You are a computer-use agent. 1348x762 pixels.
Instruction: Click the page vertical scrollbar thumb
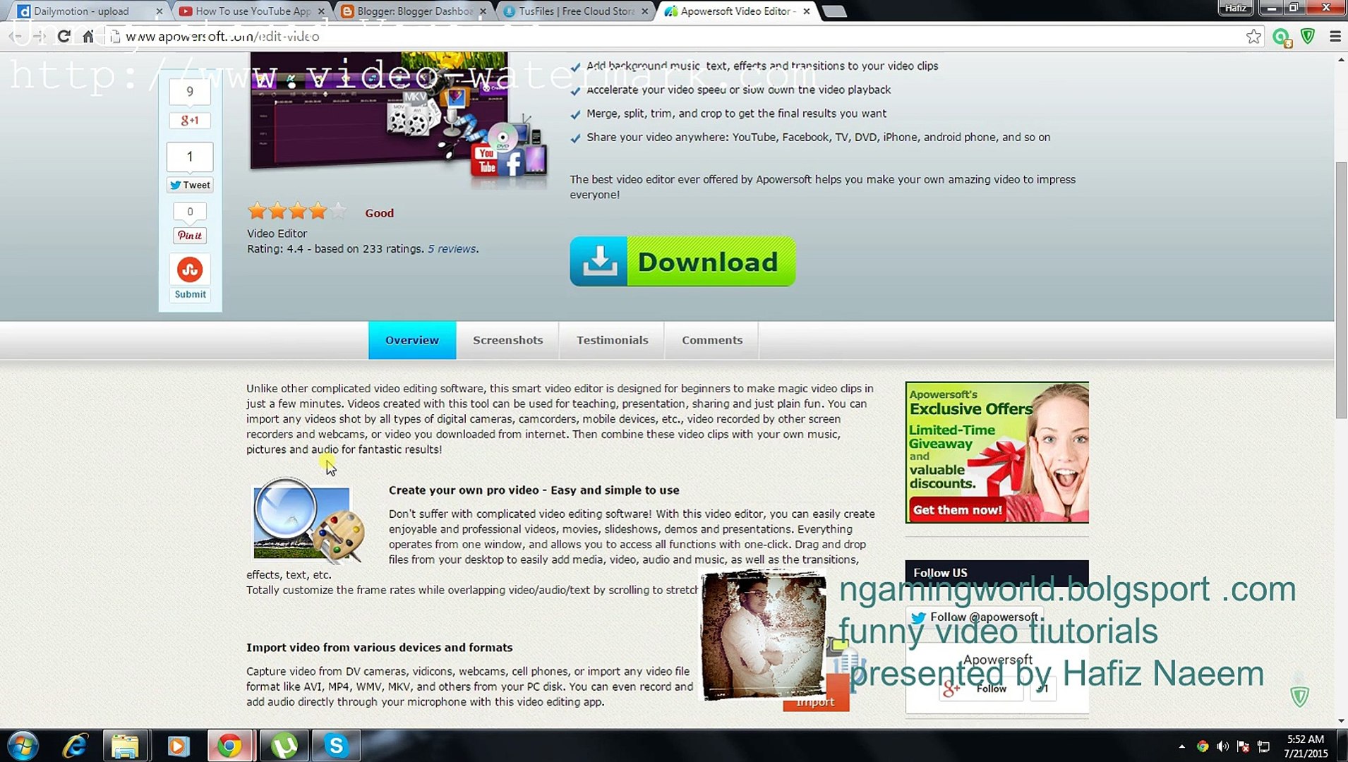(x=1341, y=289)
